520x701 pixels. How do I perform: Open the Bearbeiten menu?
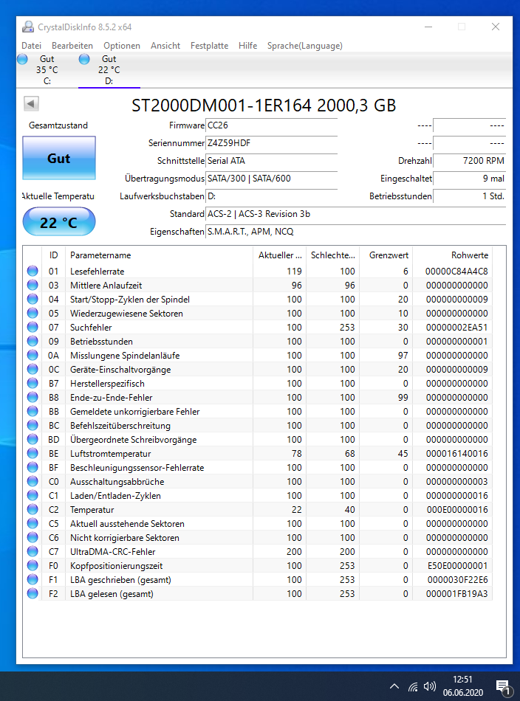[x=72, y=46]
